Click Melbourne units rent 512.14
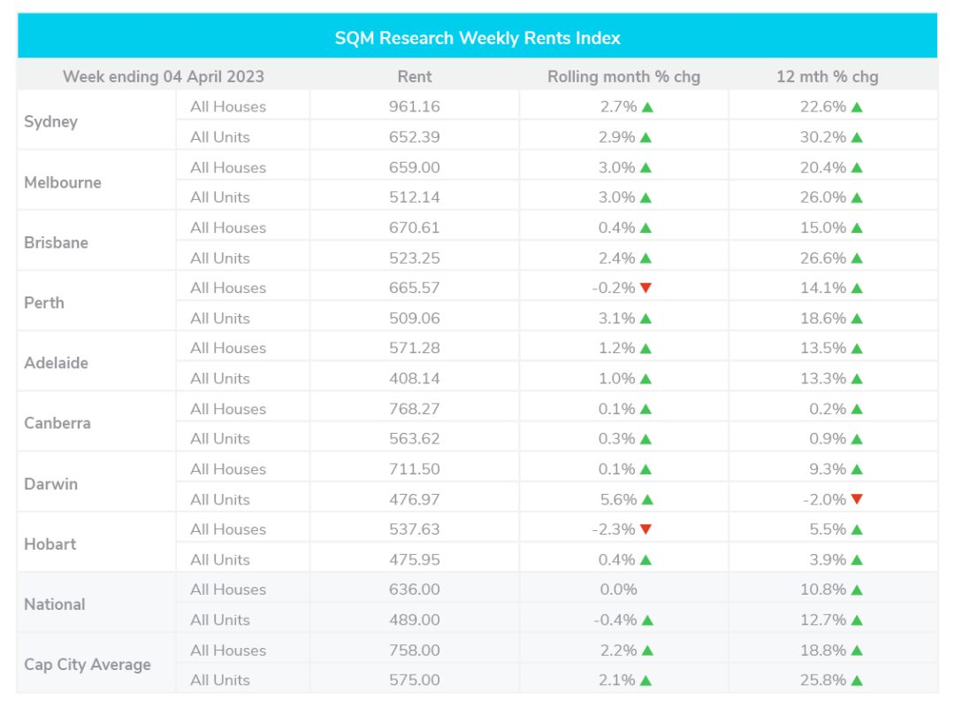The height and width of the screenshot is (709, 955). point(414,197)
